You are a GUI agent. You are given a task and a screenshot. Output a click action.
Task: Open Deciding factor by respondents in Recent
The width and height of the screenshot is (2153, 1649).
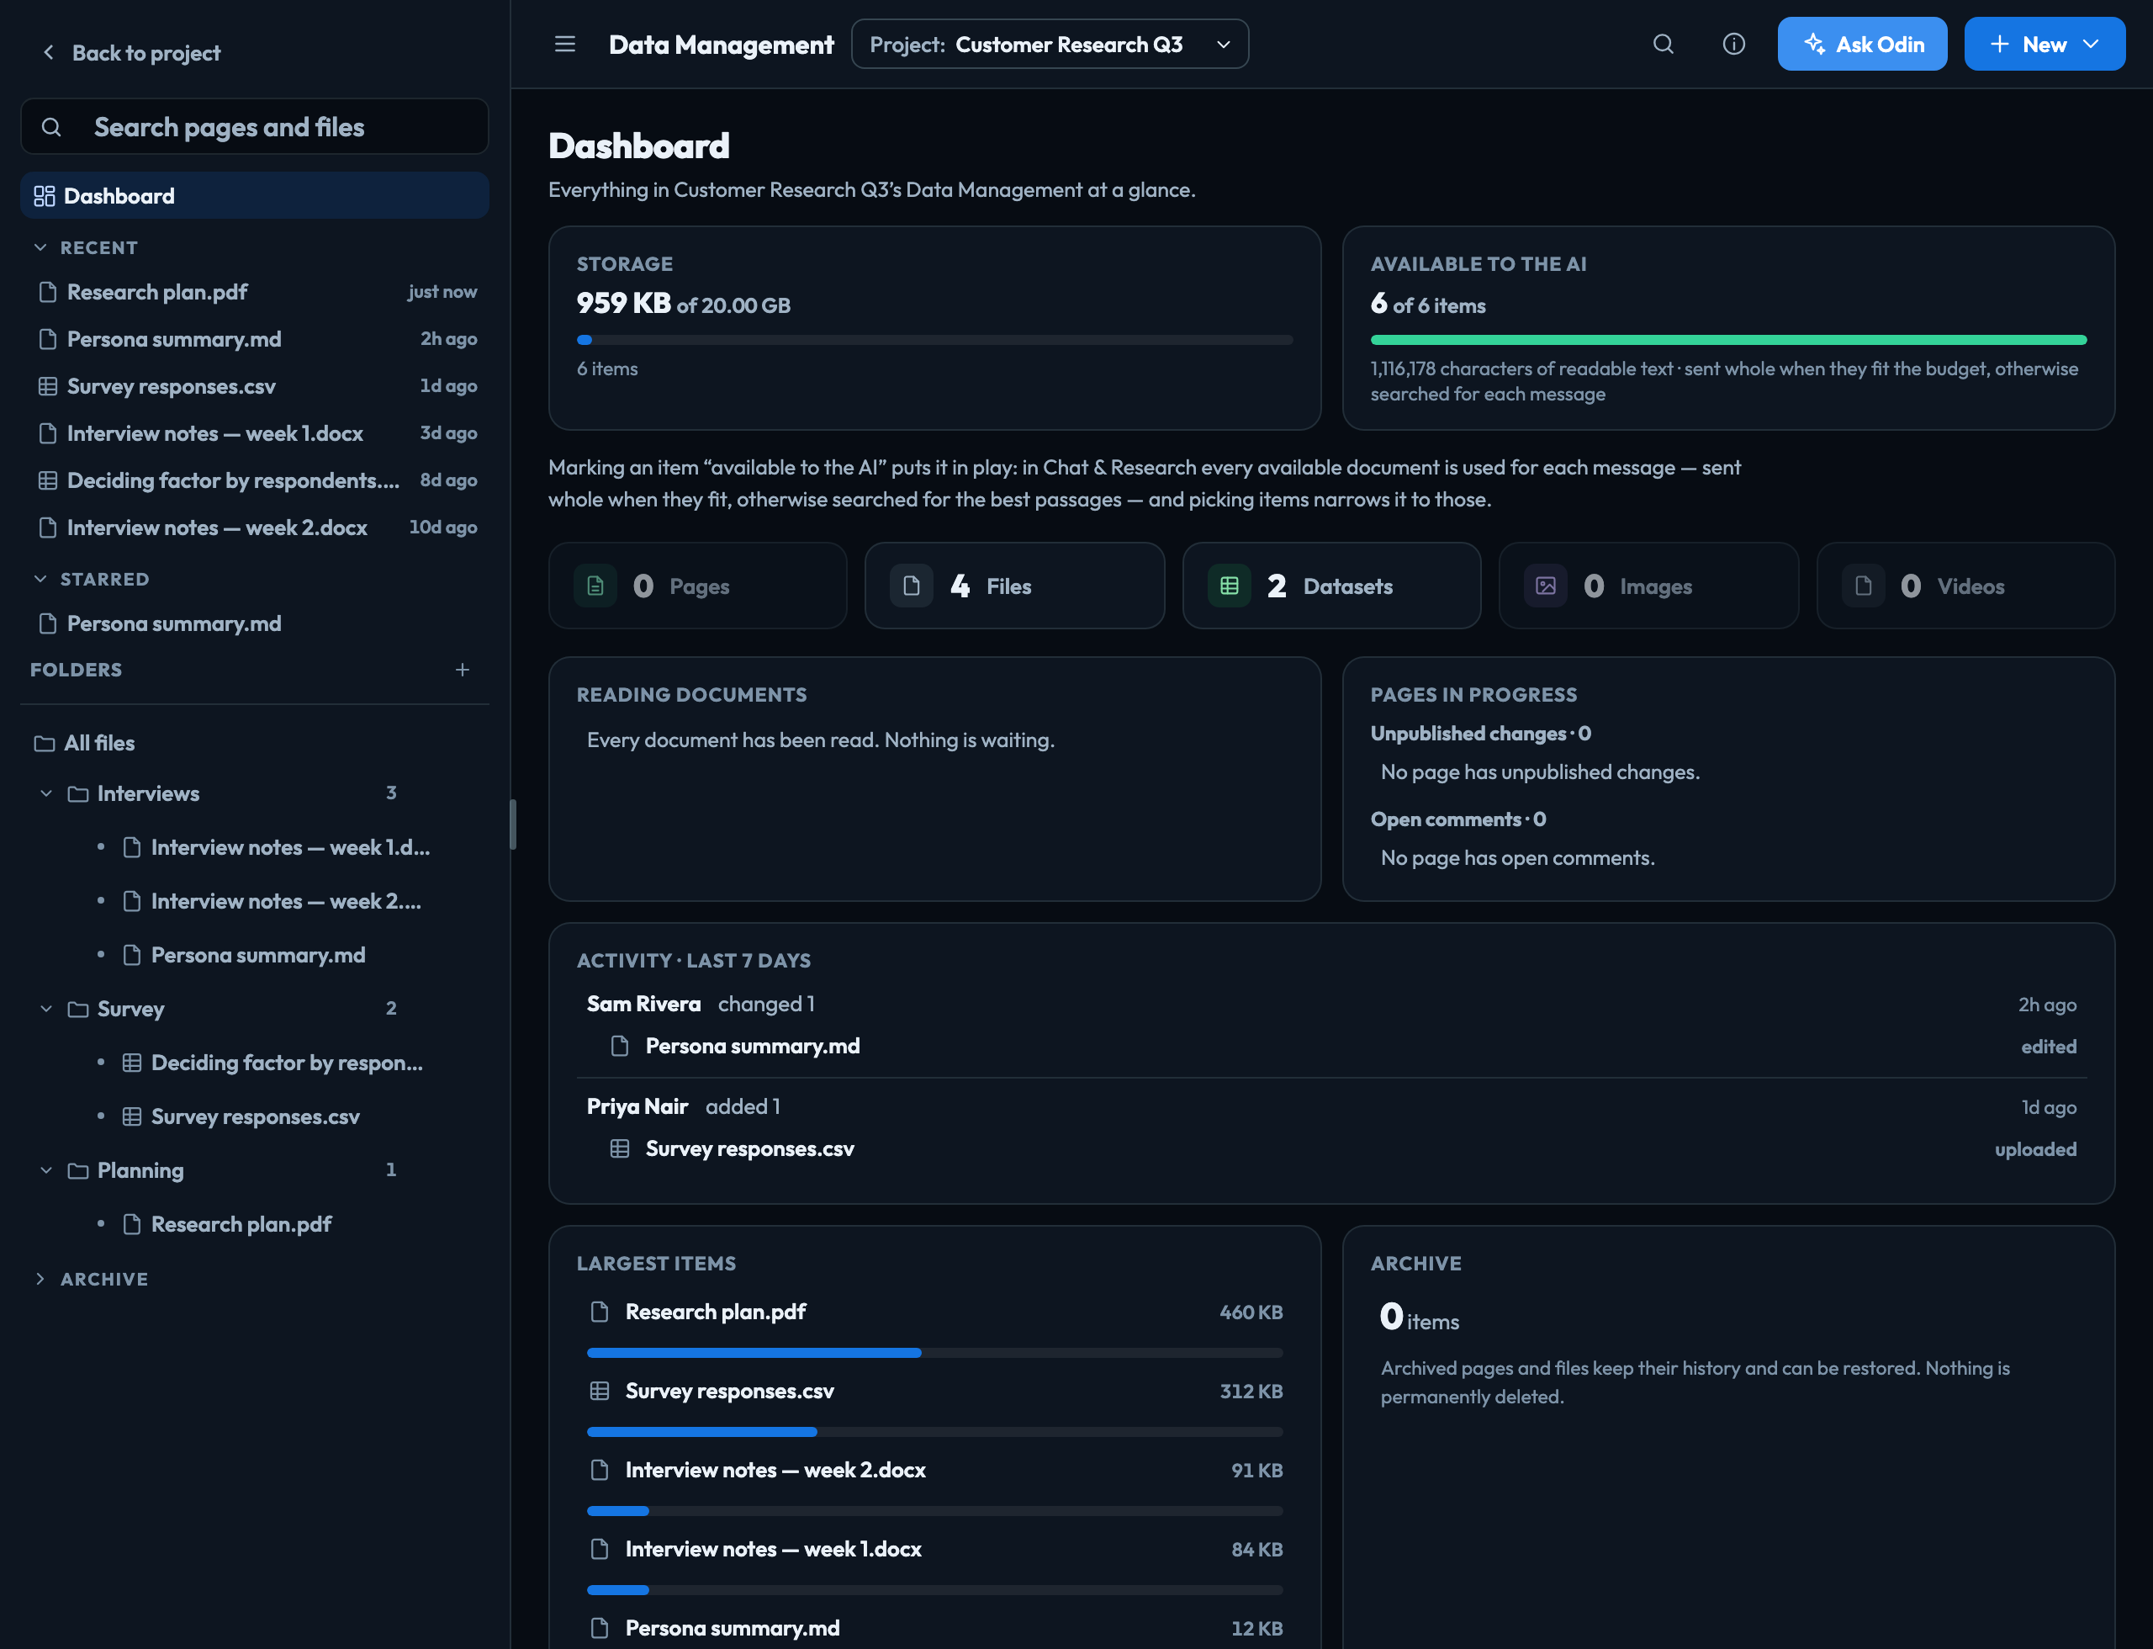[254, 480]
